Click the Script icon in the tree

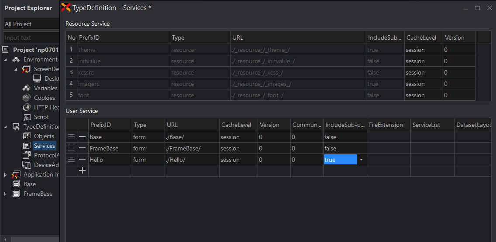(x=27, y=117)
